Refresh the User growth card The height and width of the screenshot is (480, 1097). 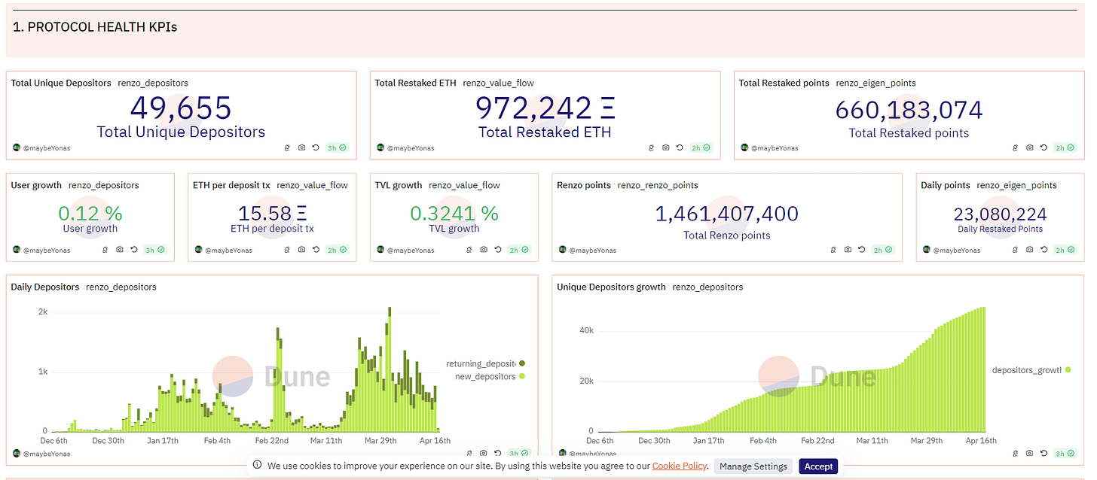(133, 250)
